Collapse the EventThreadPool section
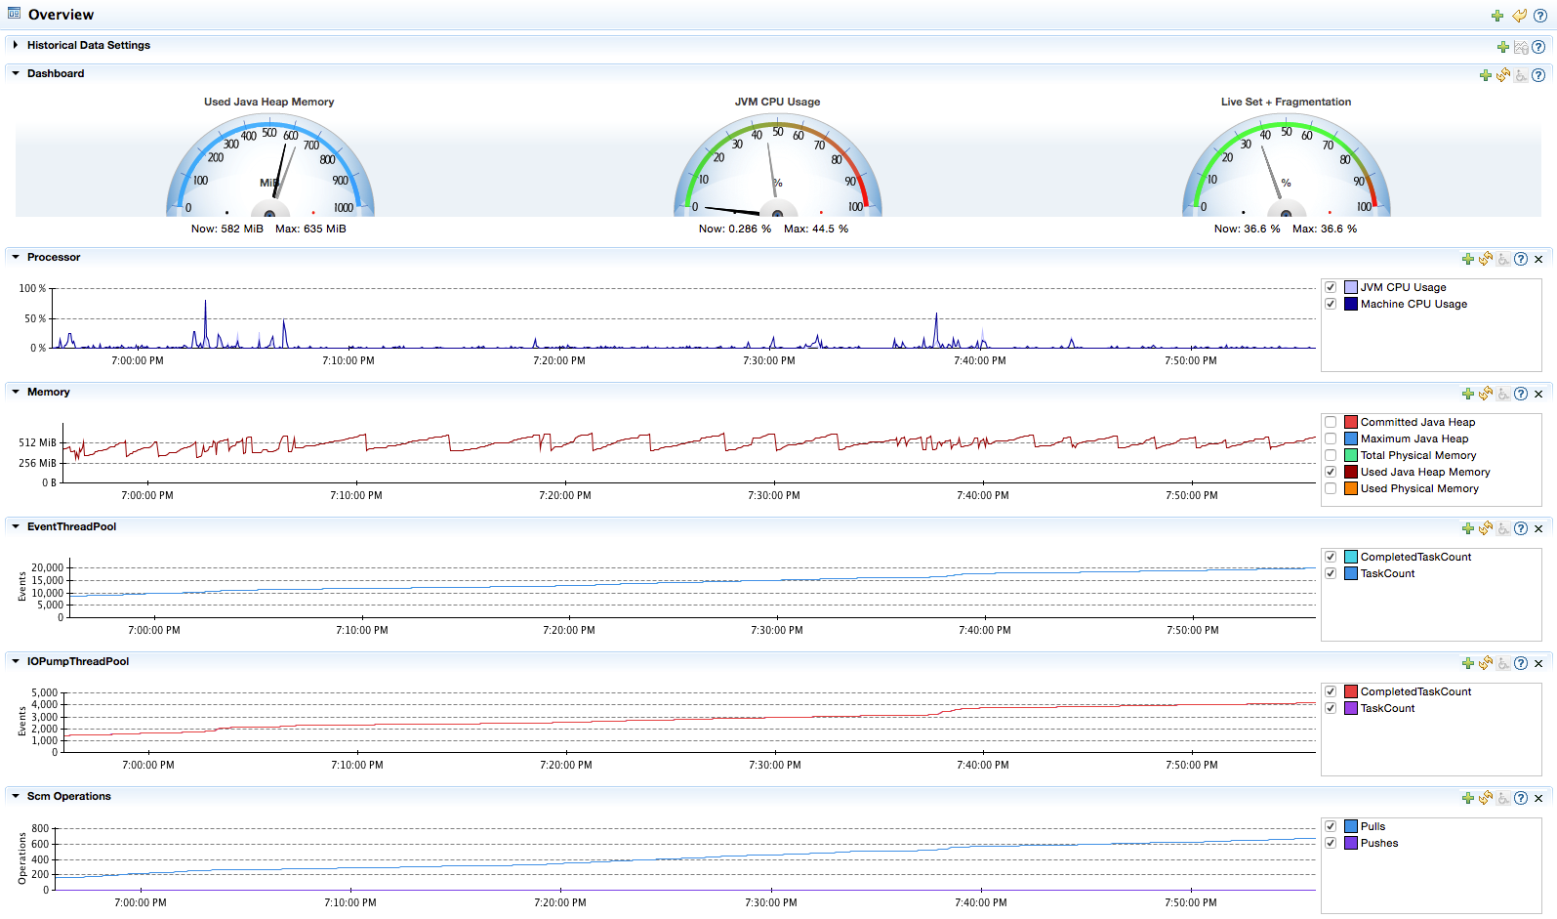The height and width of the screenshot is (919, 1557). (16, 526)
